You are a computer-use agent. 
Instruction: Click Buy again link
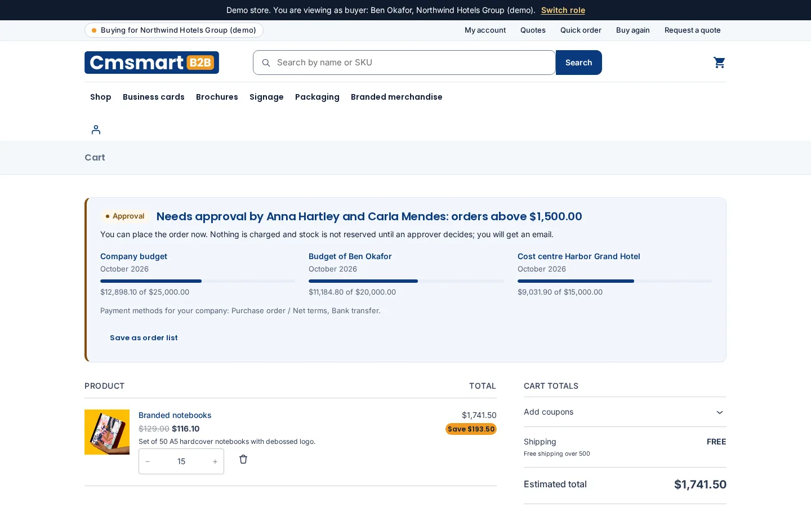coord(632,30)
